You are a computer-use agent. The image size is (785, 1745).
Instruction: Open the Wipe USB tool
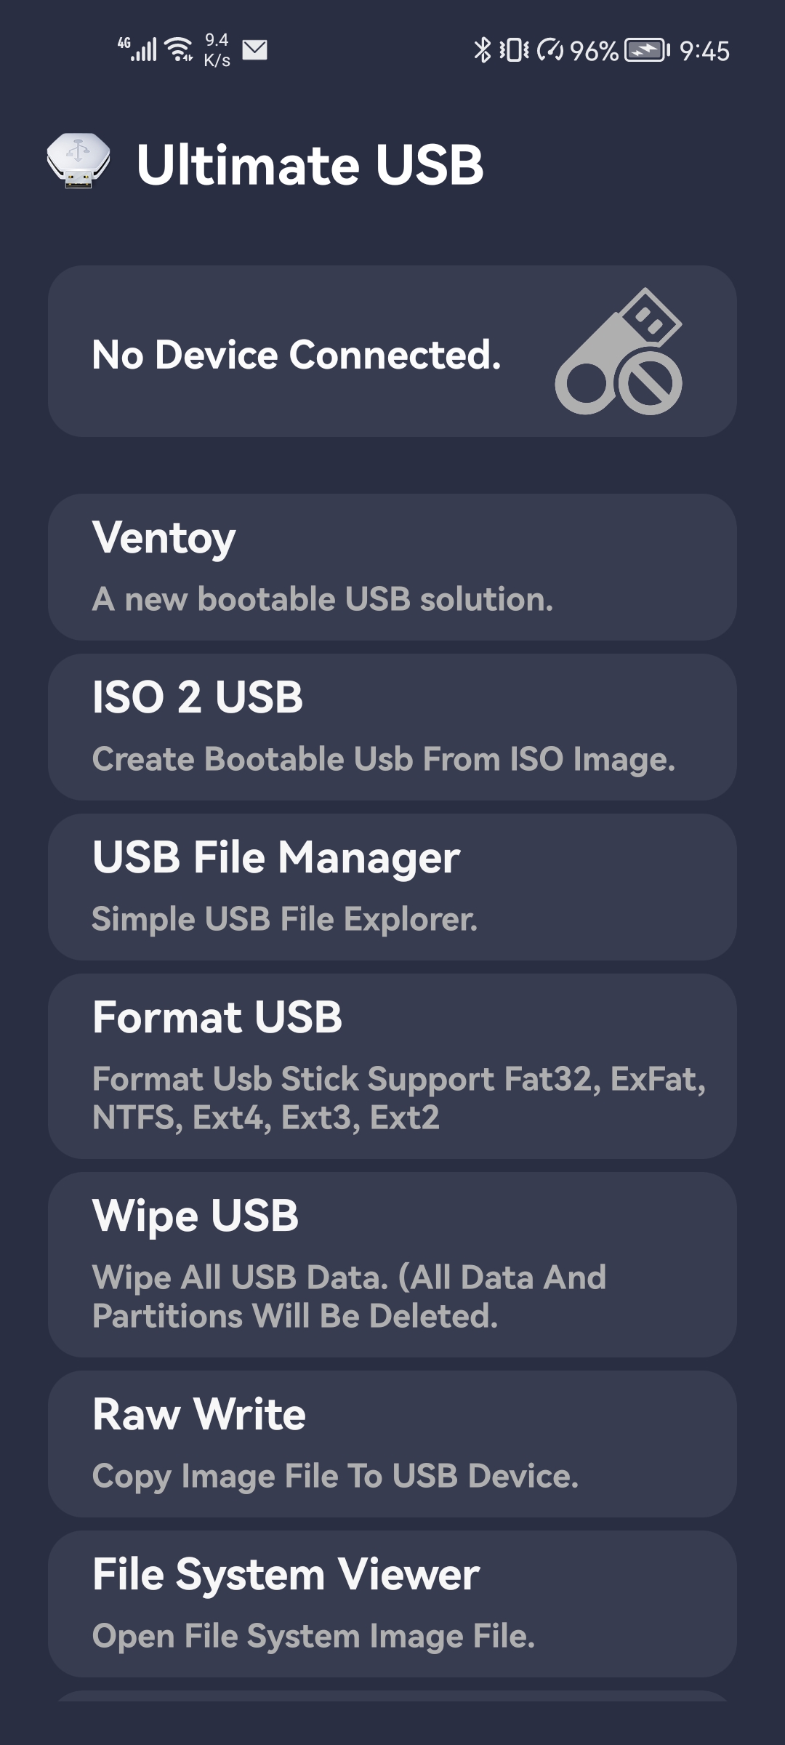click(x=392, y=1264)
